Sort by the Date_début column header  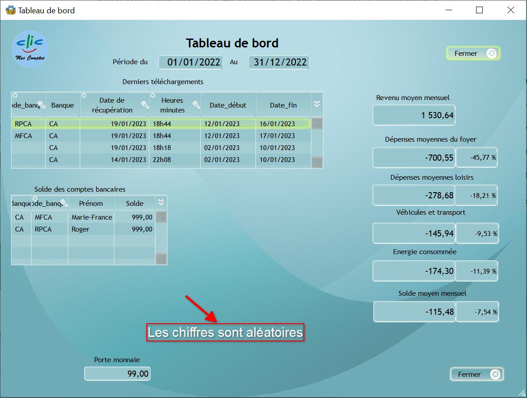tap(228, 105)
